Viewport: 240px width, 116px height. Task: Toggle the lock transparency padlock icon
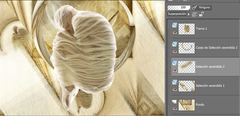click(x=201, y=14)
